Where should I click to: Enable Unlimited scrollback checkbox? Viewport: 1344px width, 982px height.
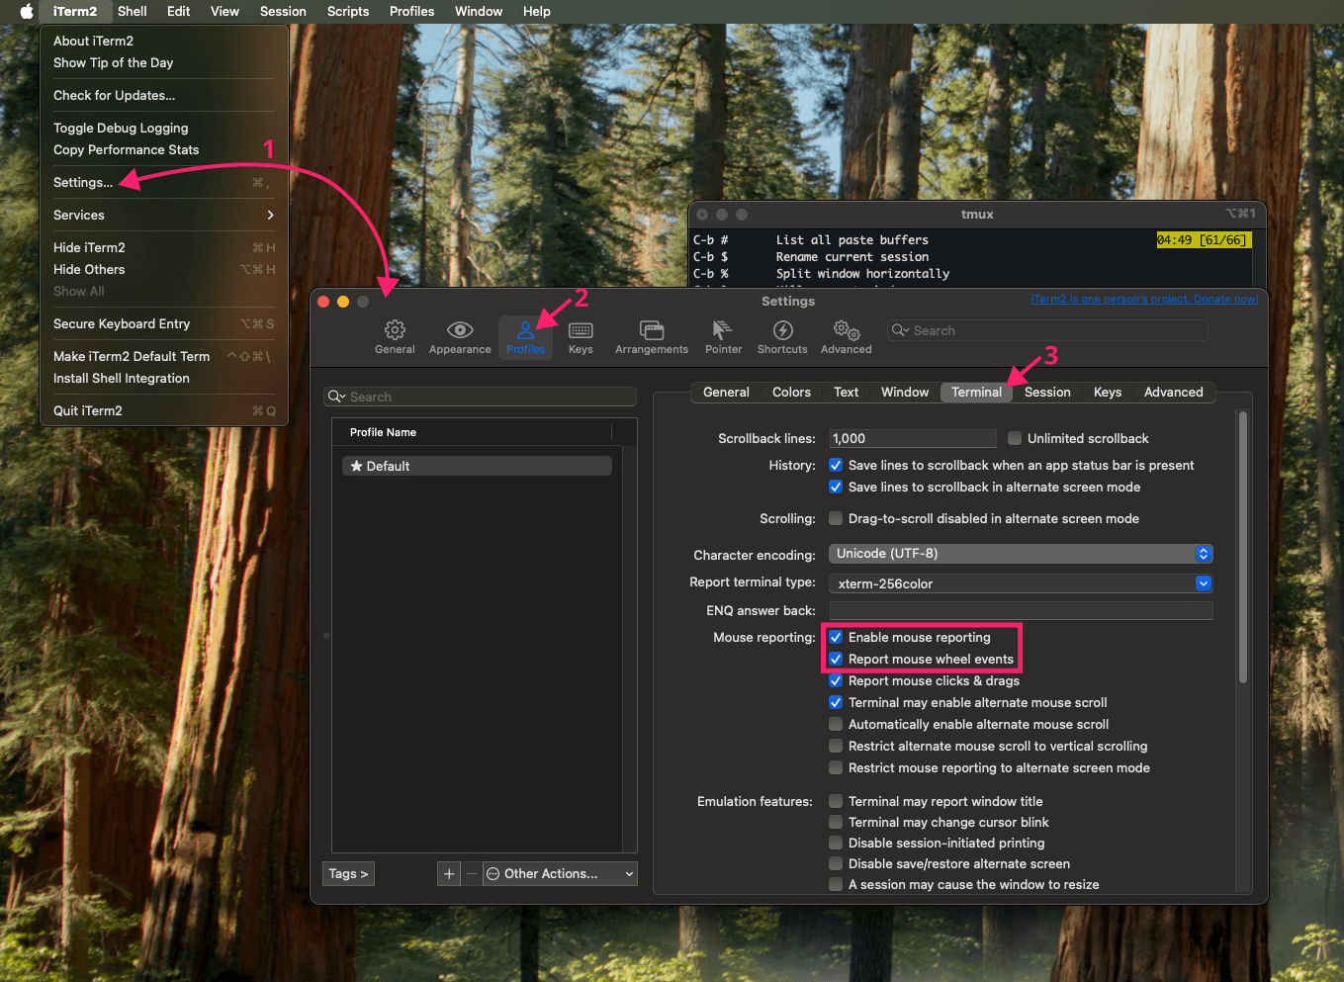point(1015,438)
